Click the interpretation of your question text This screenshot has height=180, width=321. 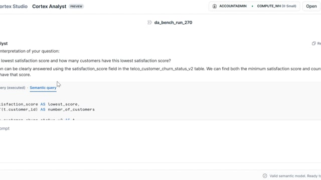pyautogui.click(x=30, y=51)
